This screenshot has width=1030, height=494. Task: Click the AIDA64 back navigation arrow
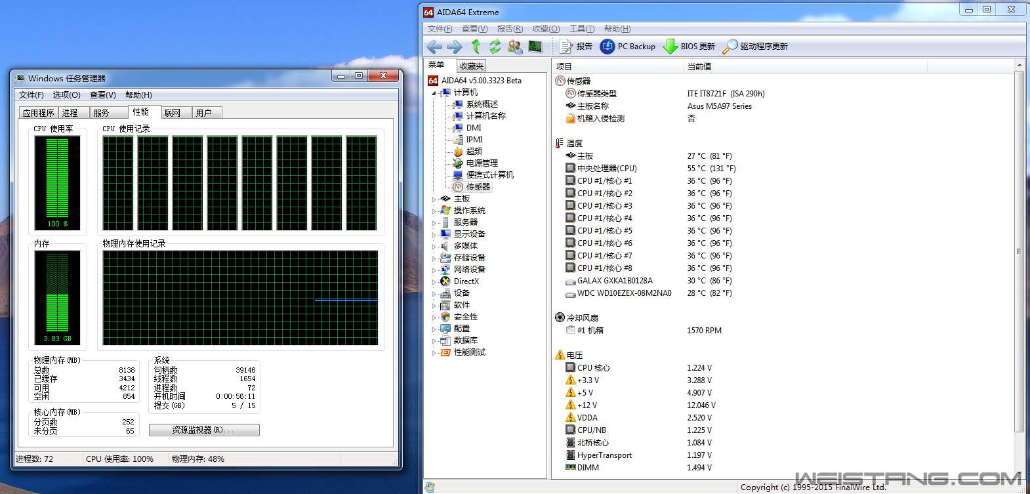point(434,47)
